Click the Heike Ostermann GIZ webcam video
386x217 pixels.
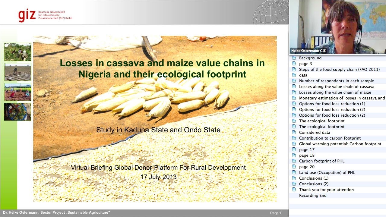[x=338, y=27]
